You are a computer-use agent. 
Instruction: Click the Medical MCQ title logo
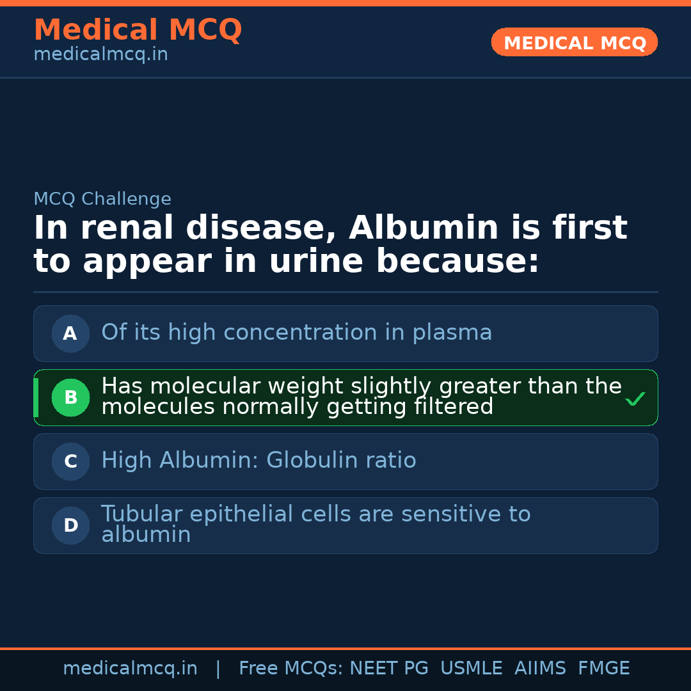click(x=138, y=30)
